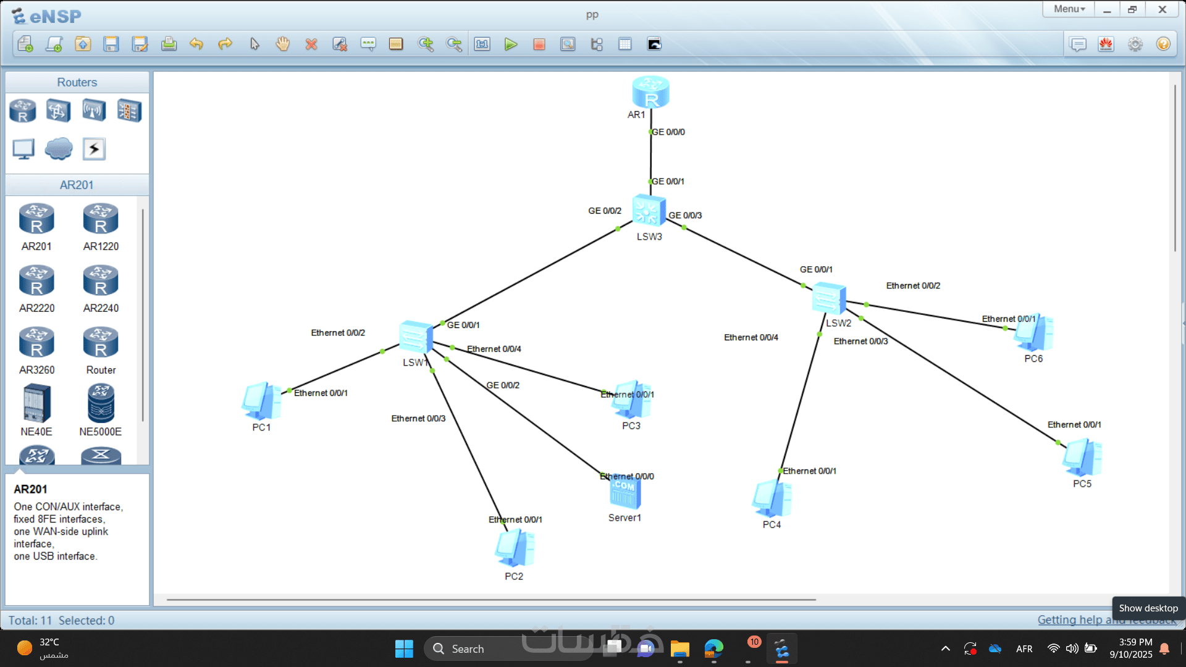Click the New Topology toolbar icon
Image resolution: width=1186 pixels, height=667 pixels.
(x=25, y=44)
